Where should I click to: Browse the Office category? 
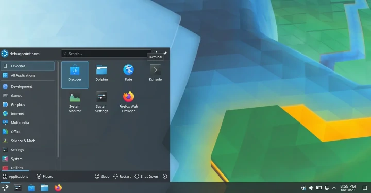(27, 132)
